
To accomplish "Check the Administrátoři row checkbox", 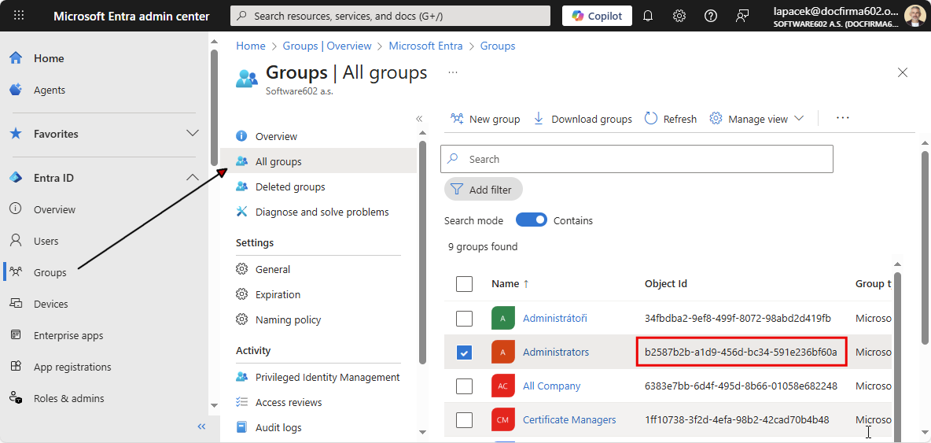I will pos(464,319).
